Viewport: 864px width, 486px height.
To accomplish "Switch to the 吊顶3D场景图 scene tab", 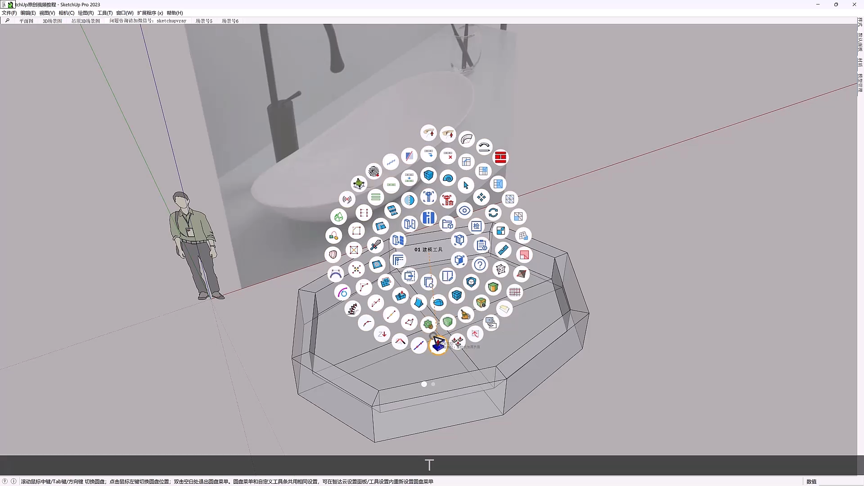I will (x=85, y=21).
